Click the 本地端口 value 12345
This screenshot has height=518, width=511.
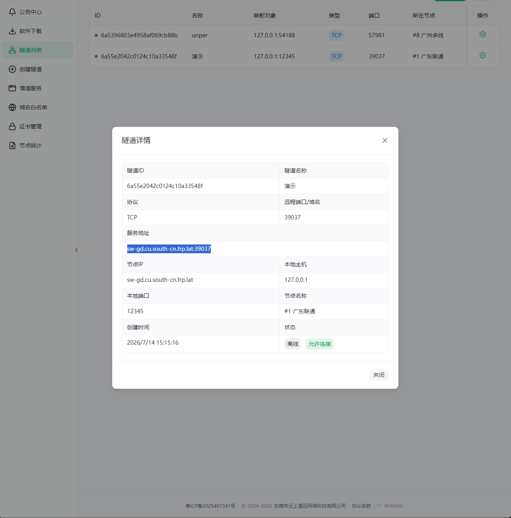[135, 311]
